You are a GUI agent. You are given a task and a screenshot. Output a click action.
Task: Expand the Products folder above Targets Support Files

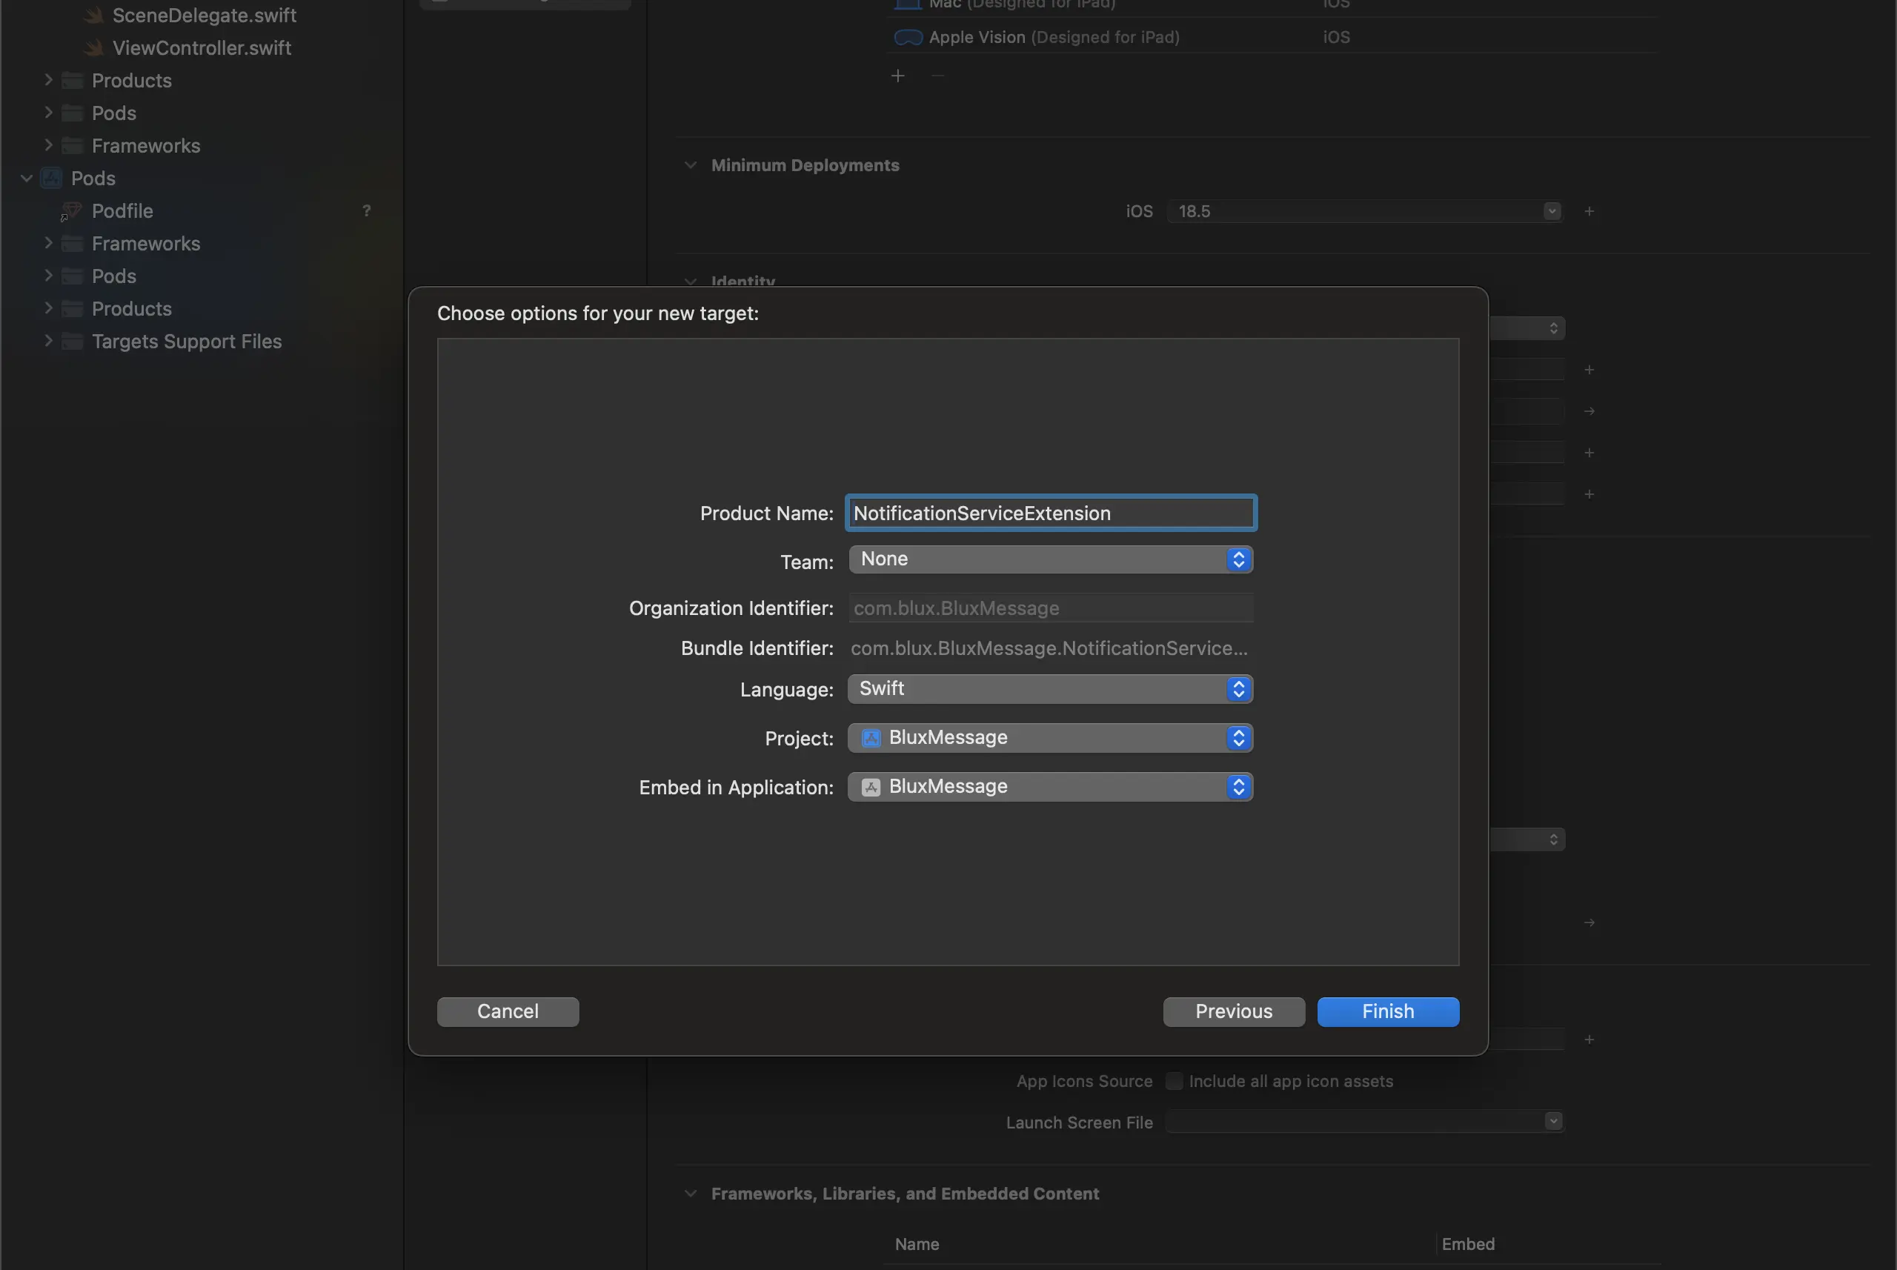(47, 307)
